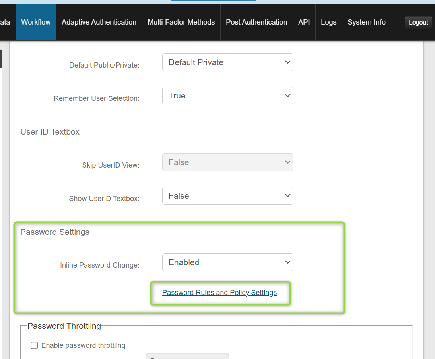The image size is (435, 359).
Task: Click the Skip UserID View label
Action: [111, 165]
